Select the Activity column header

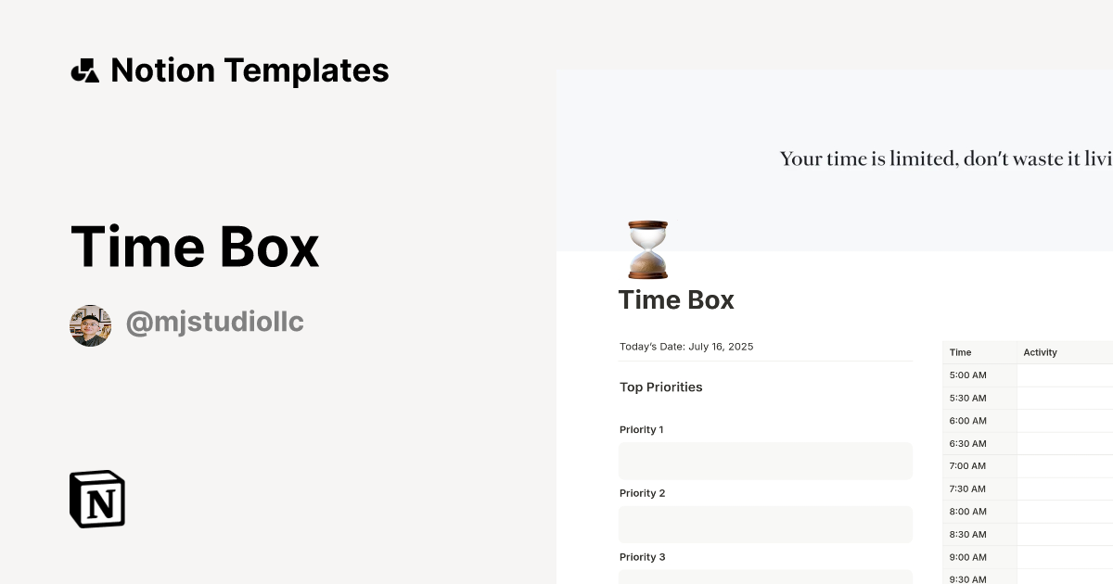coord(1040,352)
